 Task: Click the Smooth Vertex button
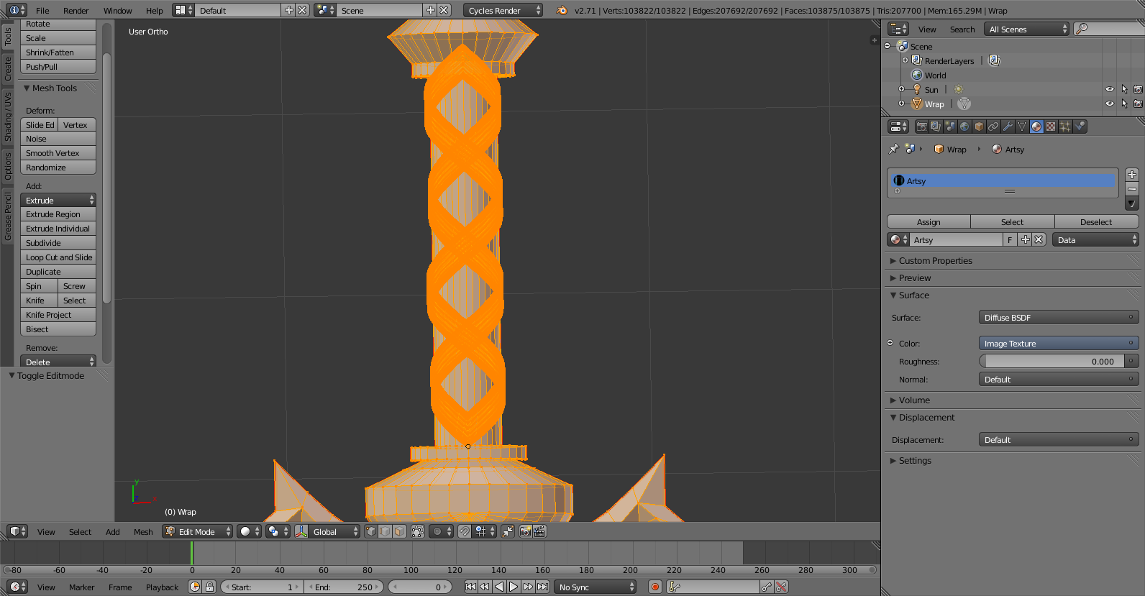[x=58, y=153]
